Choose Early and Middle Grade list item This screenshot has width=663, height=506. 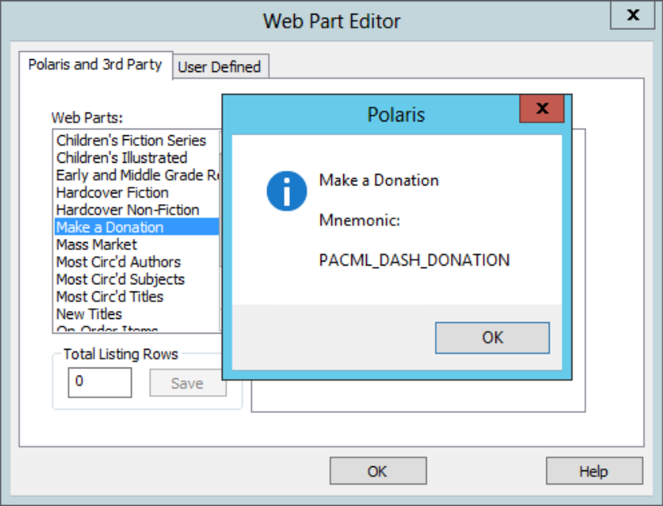pyautogui.click(x=136, y=175)
